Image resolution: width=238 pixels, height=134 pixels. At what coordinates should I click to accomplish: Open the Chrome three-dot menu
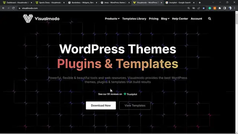pos(235,8)
